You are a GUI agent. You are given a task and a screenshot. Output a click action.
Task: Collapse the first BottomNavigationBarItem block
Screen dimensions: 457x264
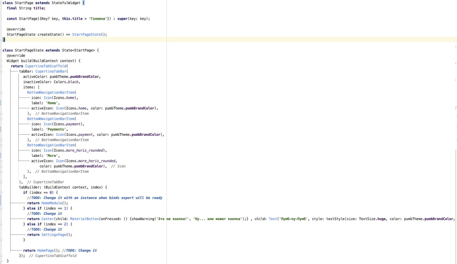coord(1,92)
